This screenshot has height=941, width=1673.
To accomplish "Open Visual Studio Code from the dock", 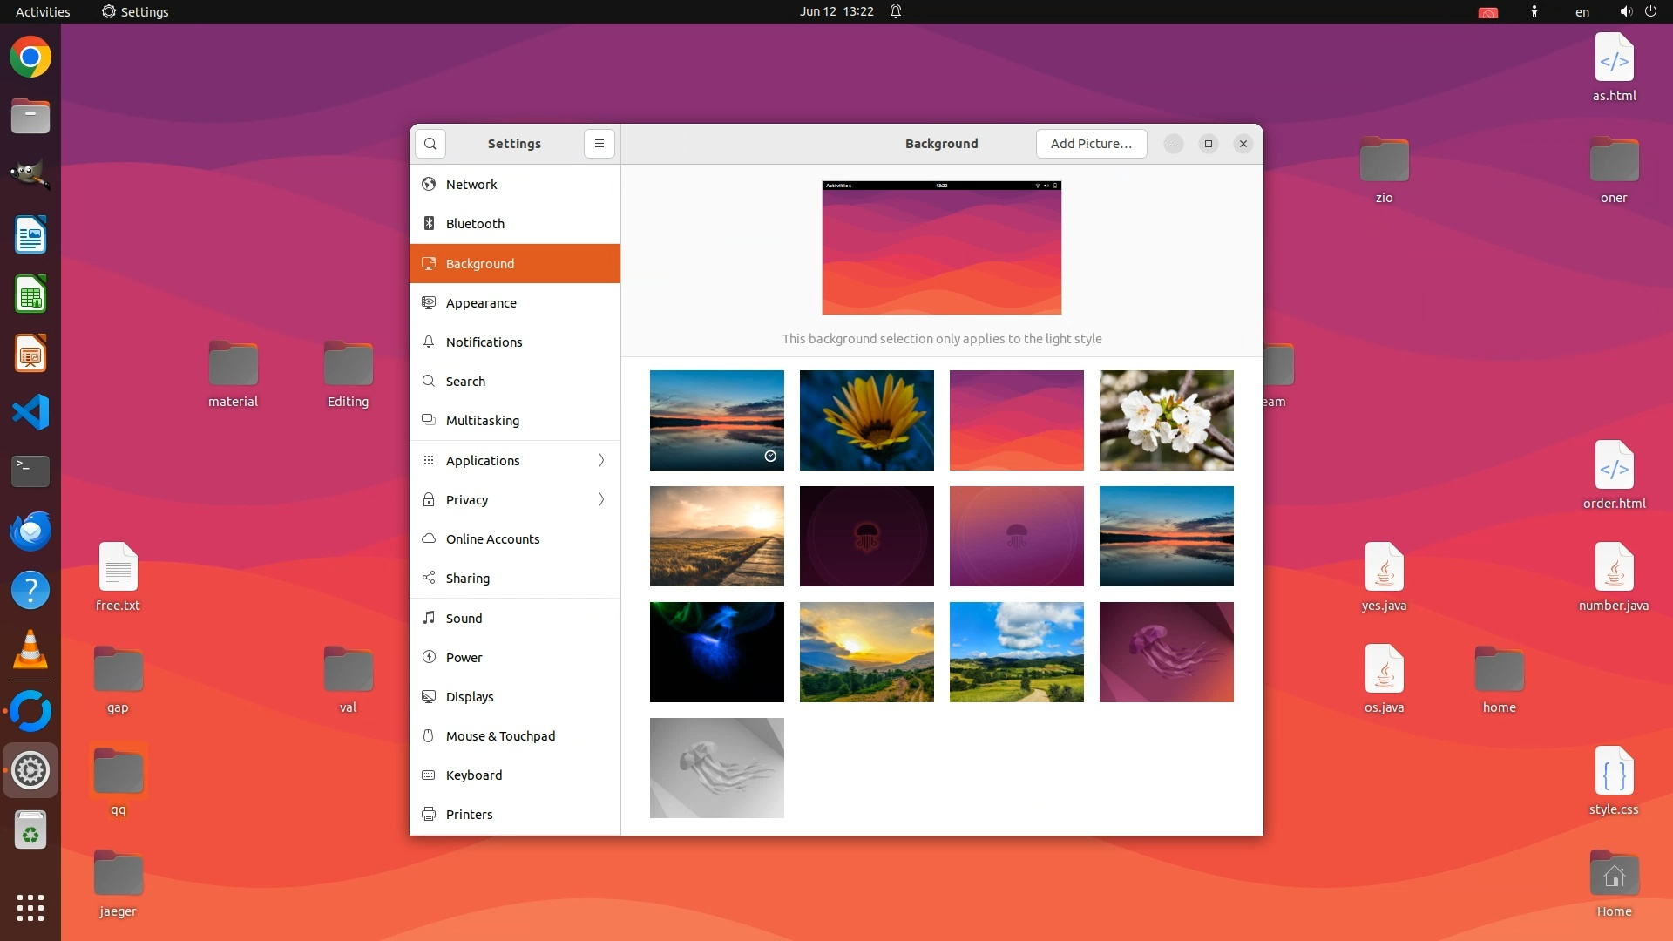I will click(30, 412).
